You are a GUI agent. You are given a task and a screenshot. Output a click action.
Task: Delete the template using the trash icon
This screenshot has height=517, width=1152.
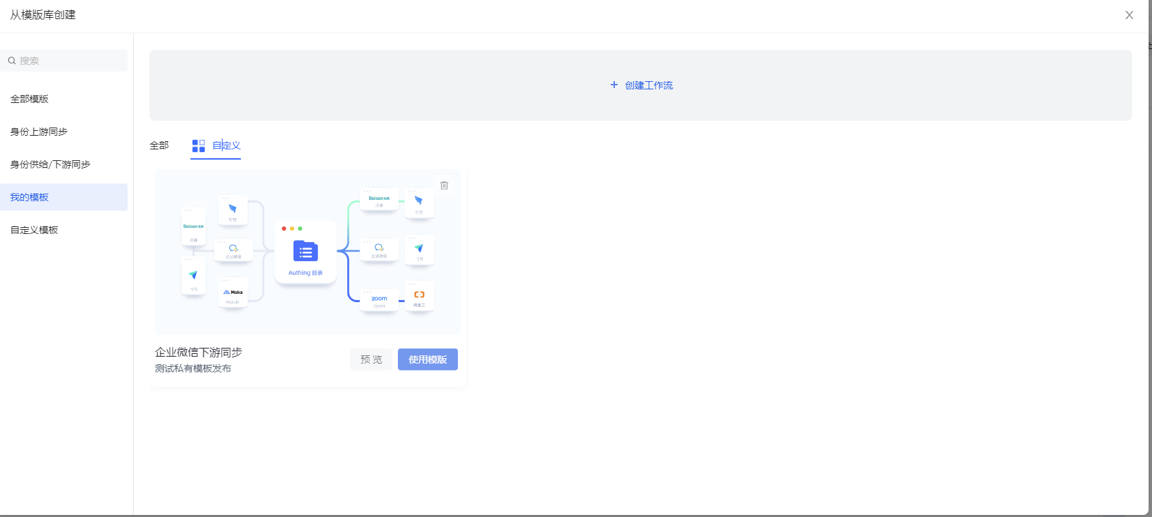pos(444,186)
